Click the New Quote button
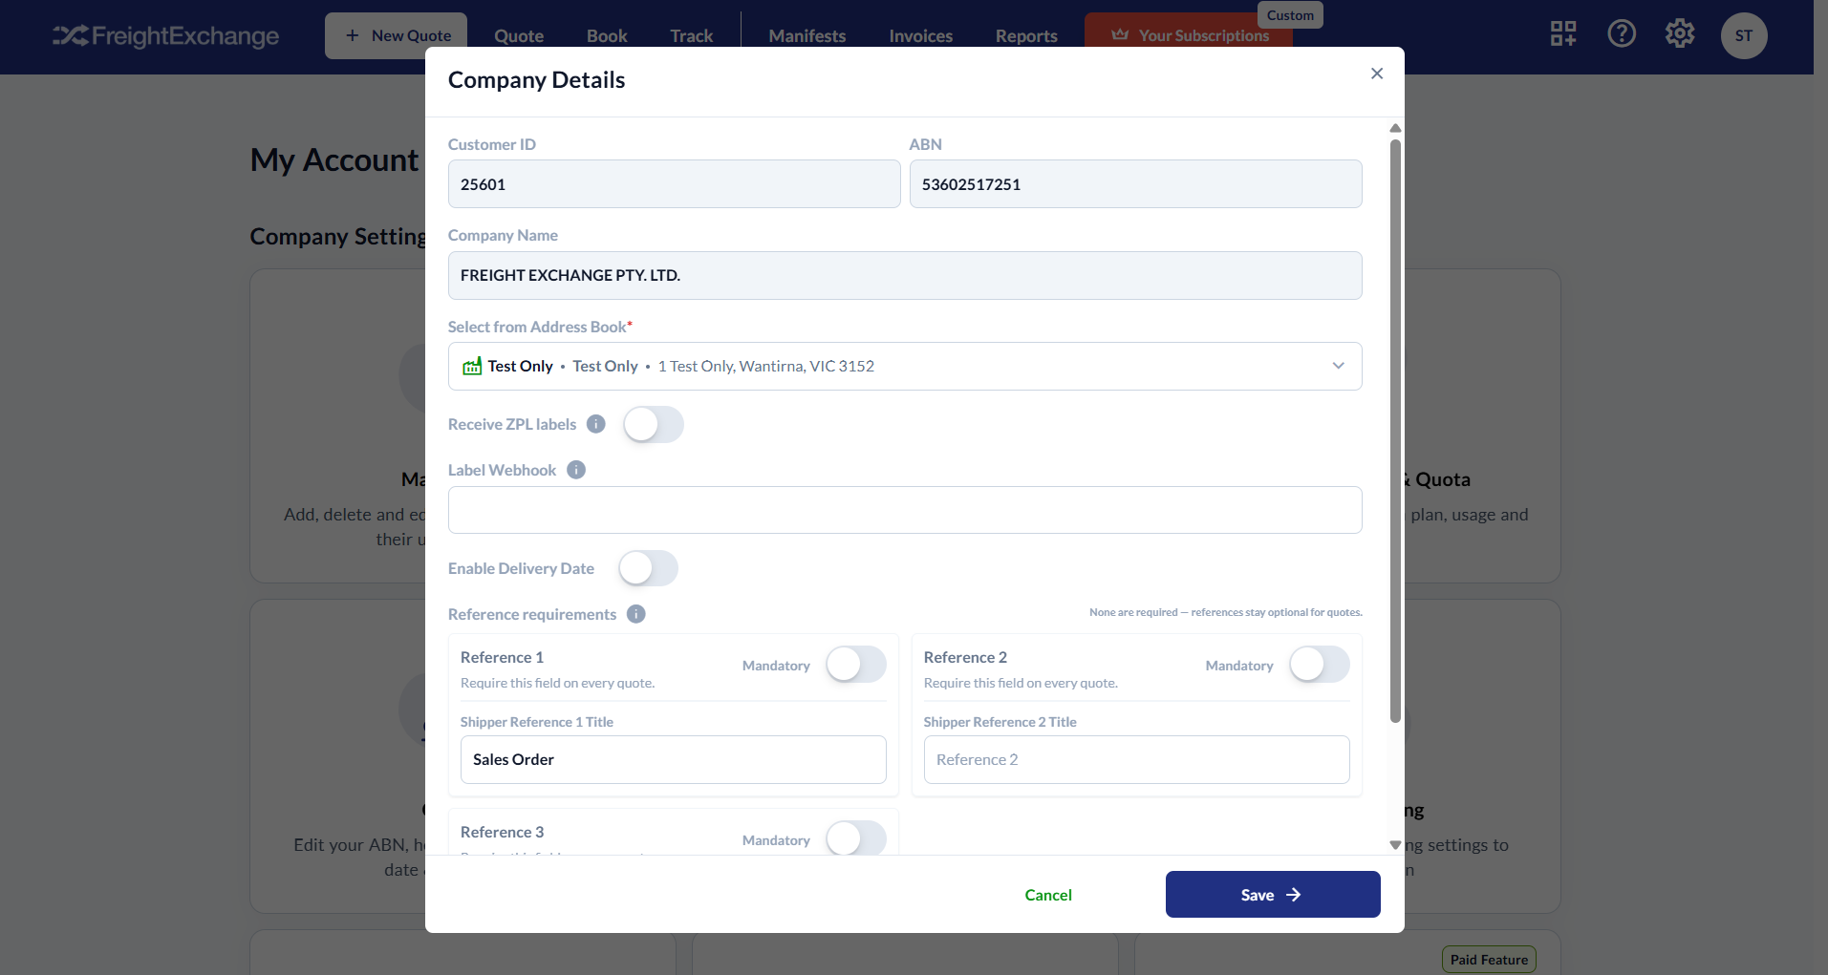 pos(397,35)
